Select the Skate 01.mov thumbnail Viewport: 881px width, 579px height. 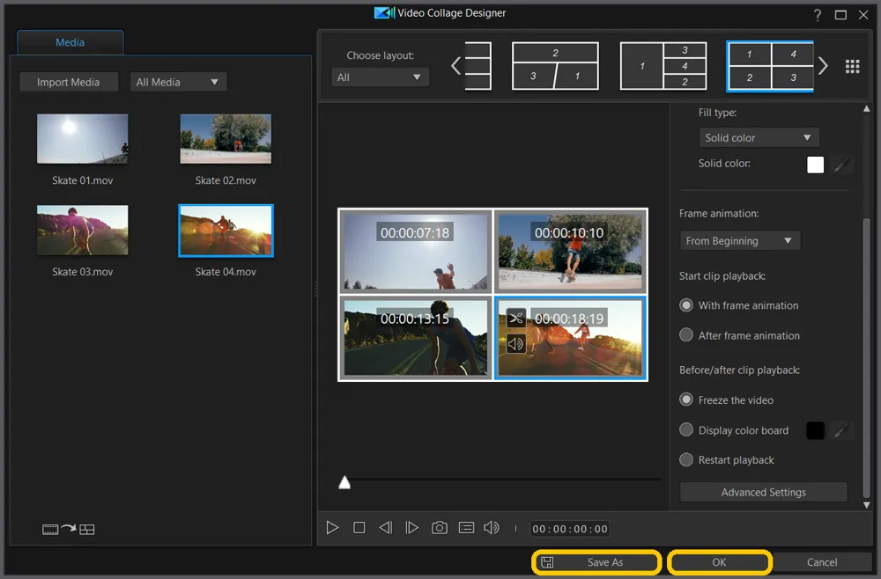(x=83, y=138)
